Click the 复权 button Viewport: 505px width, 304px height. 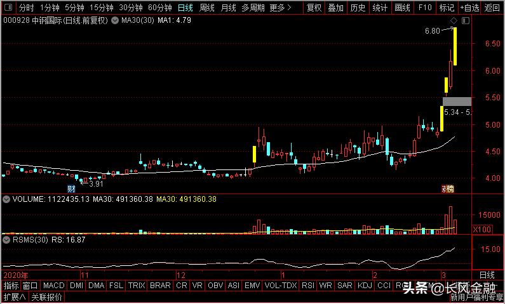(x=314, y=8)
